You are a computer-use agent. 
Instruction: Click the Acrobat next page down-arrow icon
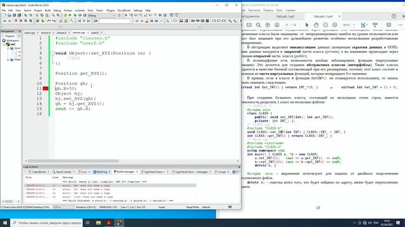[x=277, y=25]
